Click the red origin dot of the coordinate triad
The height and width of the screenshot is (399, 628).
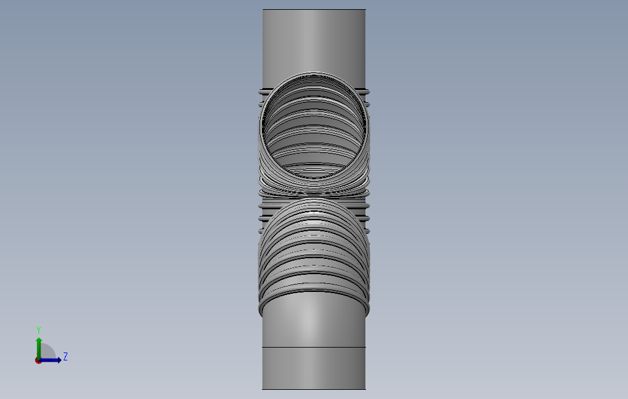(x=38, y=361)
